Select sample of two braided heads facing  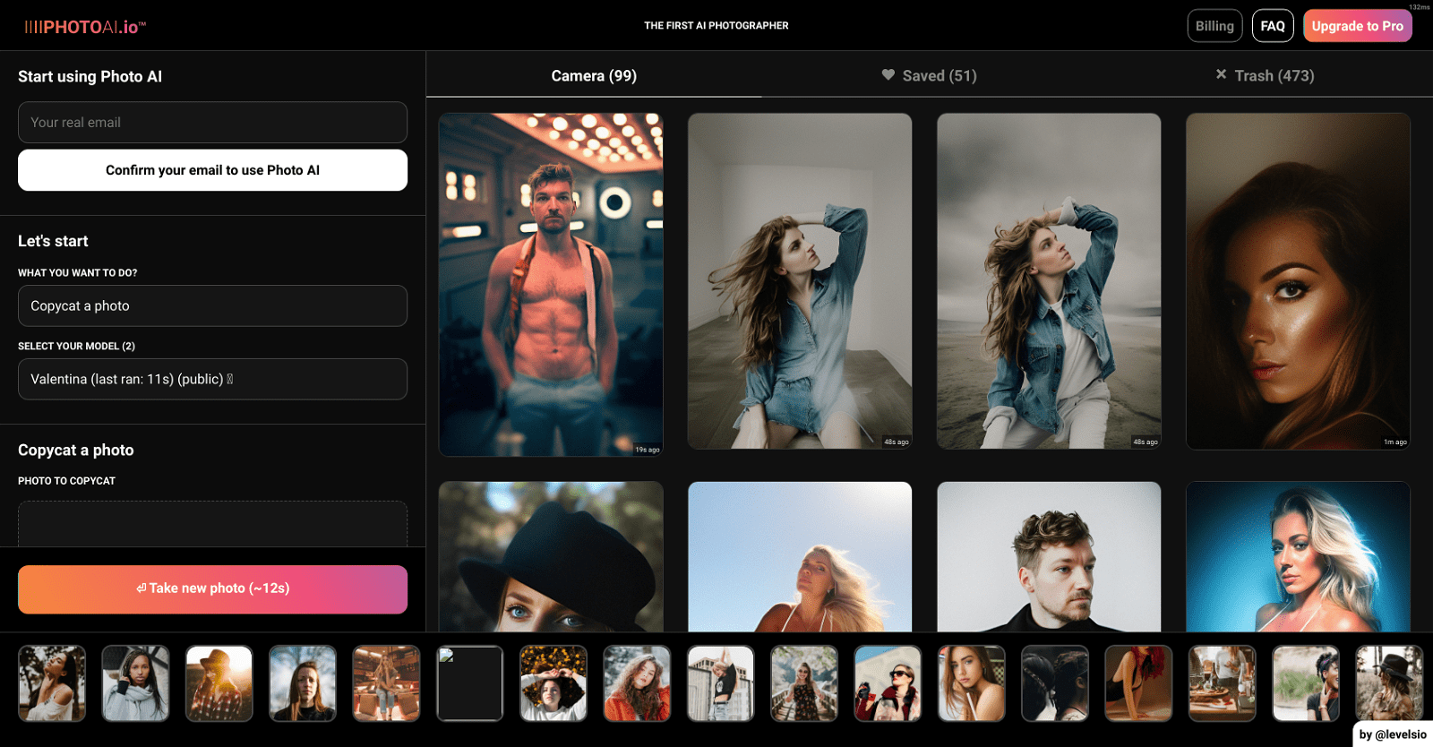[x=1055, y=683]
